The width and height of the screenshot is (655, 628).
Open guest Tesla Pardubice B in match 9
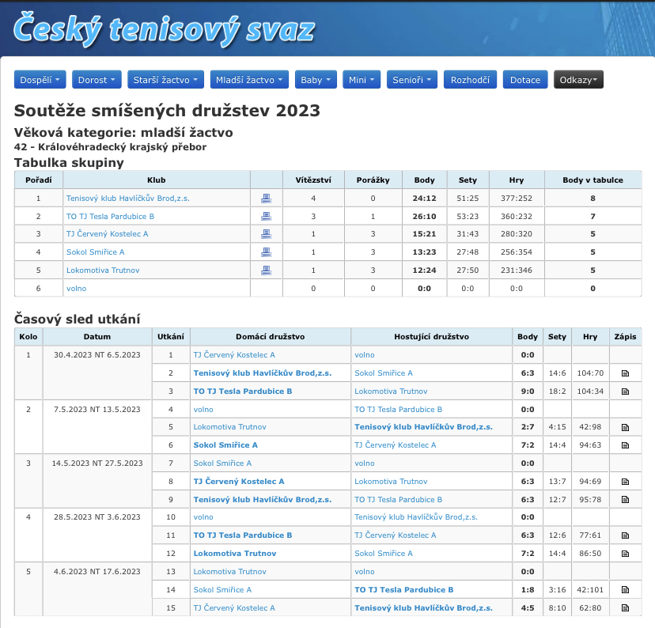point(399,500)
